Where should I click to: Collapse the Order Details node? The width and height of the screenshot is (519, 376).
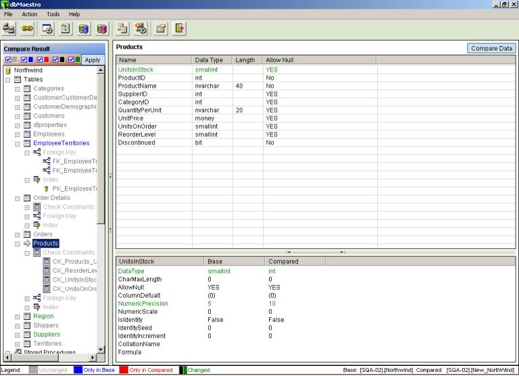point(18,198)
